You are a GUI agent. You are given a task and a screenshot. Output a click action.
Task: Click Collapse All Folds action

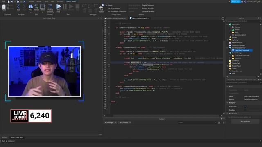pos(148,12)
